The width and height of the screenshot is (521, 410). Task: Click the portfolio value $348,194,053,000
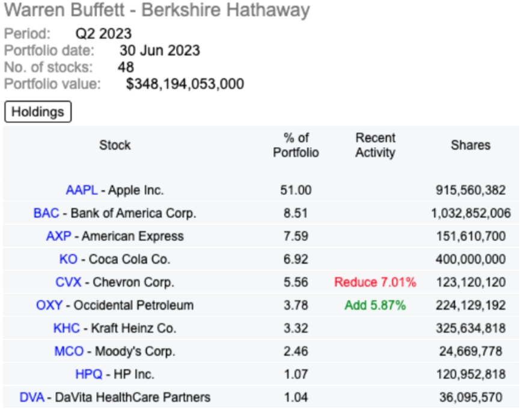[185, 83]
